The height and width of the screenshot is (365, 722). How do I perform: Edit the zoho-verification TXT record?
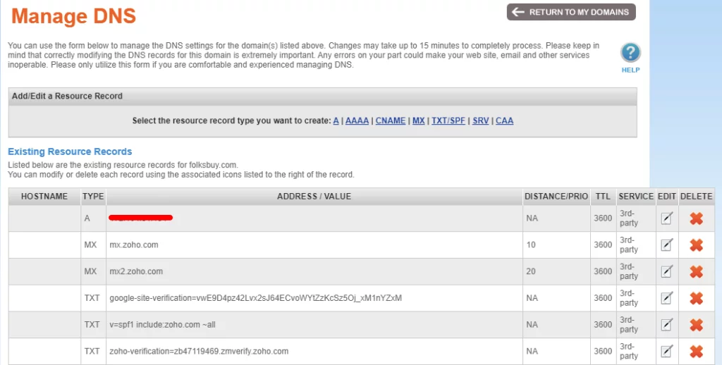666,351
